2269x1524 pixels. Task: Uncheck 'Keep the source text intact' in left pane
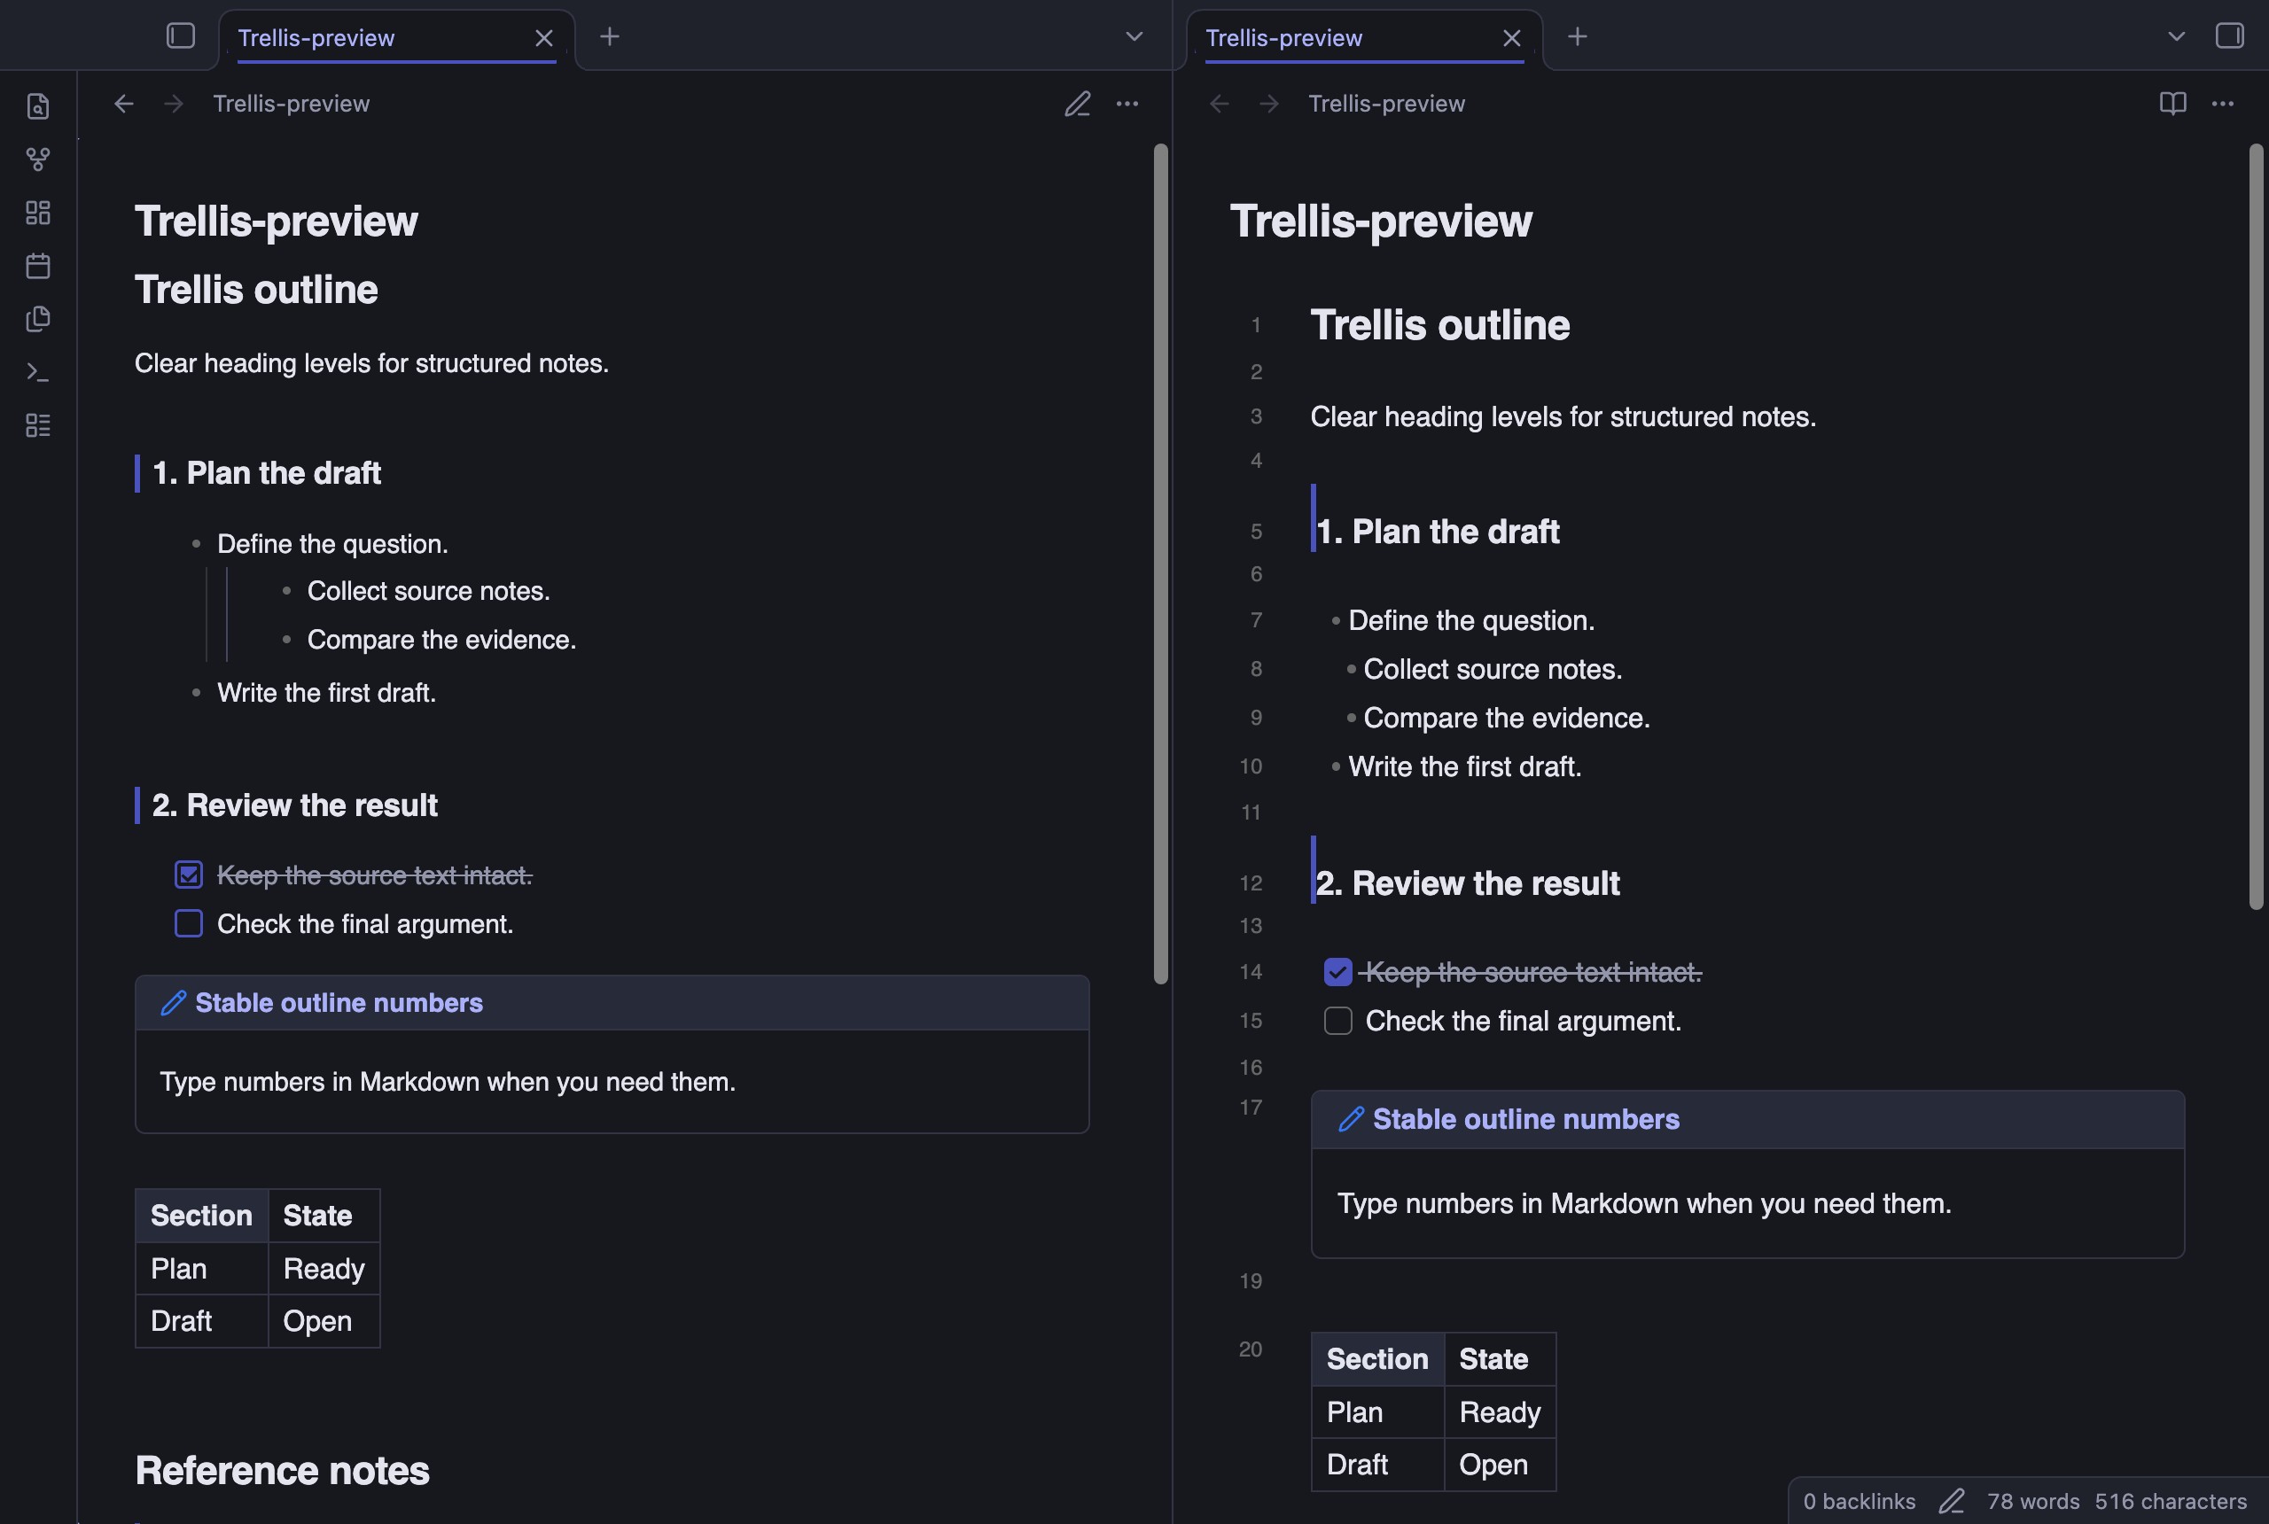[x=189, y=875]
